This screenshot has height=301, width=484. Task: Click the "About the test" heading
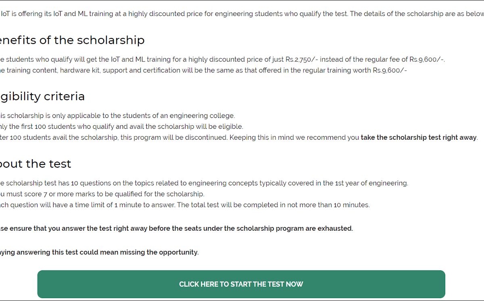[x=35, y=164]
